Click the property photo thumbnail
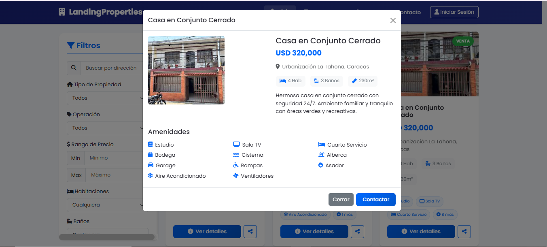Screen dimensions: 547x247 click(x=186, y=70)
